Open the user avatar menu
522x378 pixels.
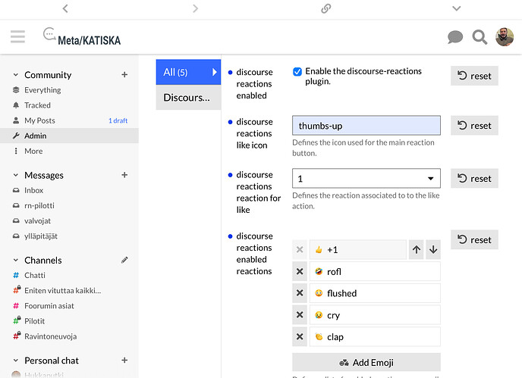[x=505, y=37]
